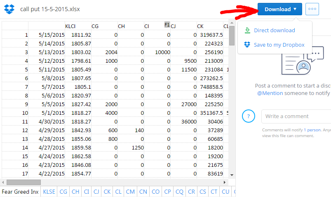
Task: Select cell with date 5/15/2015
Action: (x=47, y=35)
